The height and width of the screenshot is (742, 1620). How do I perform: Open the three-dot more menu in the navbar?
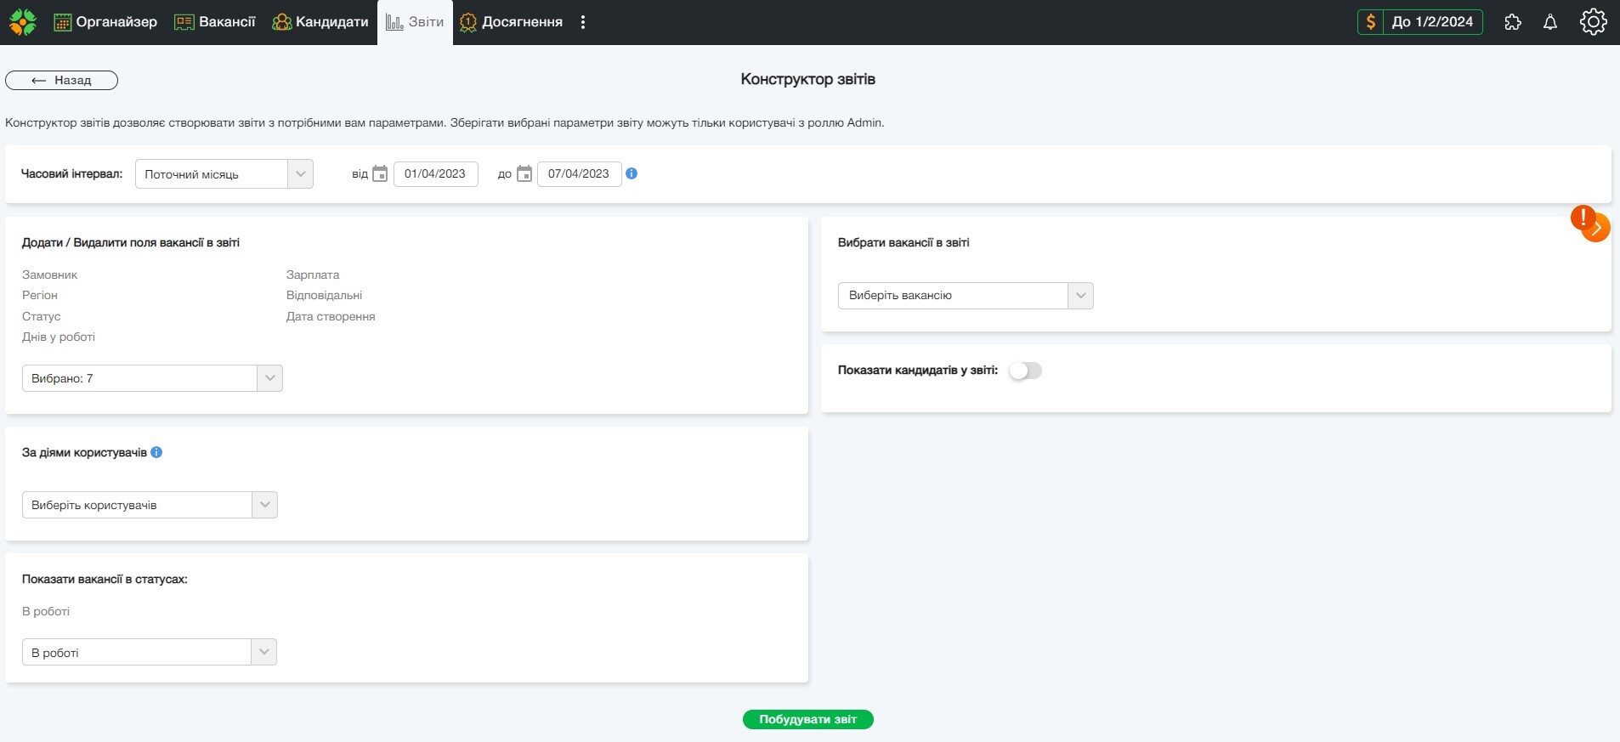[x=583, y=22]
